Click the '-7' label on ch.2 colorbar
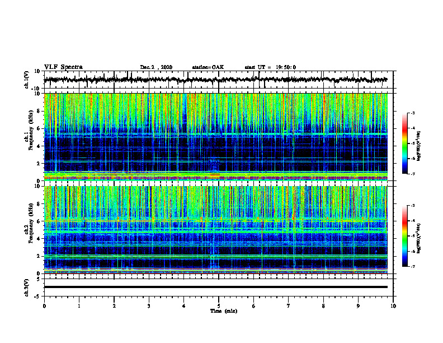 pyautogui.click(x=413, y=266)
